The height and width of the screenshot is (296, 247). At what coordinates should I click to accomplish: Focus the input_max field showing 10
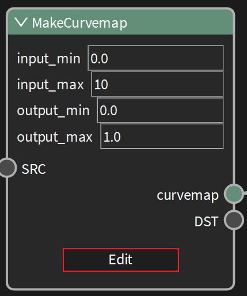pos(157,84)
